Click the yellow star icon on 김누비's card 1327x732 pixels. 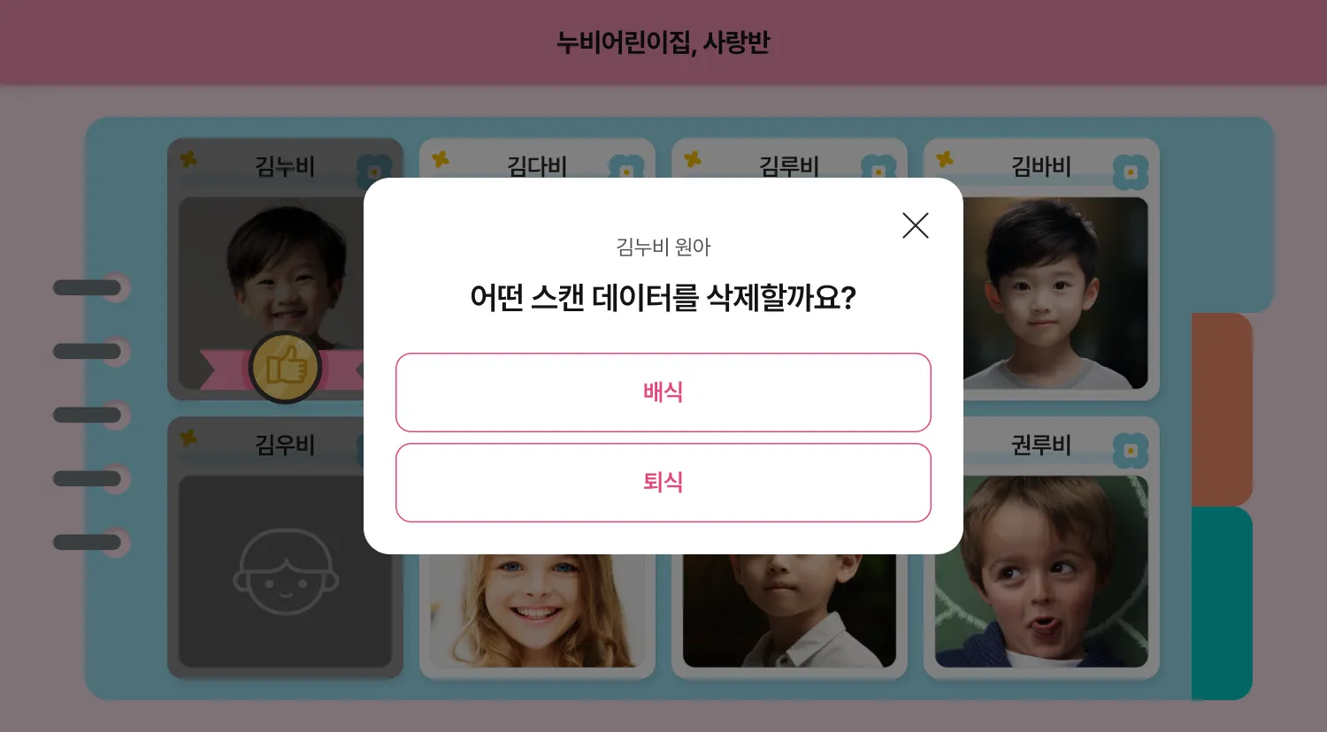pos(188,160)
